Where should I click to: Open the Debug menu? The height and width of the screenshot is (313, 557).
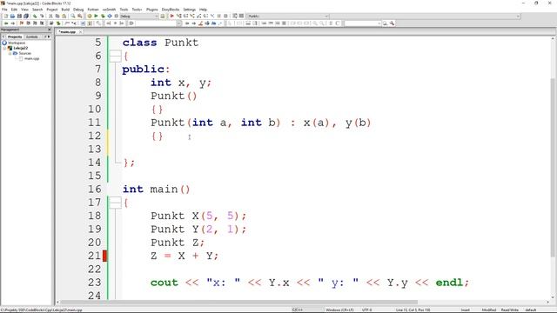[78, 10]
